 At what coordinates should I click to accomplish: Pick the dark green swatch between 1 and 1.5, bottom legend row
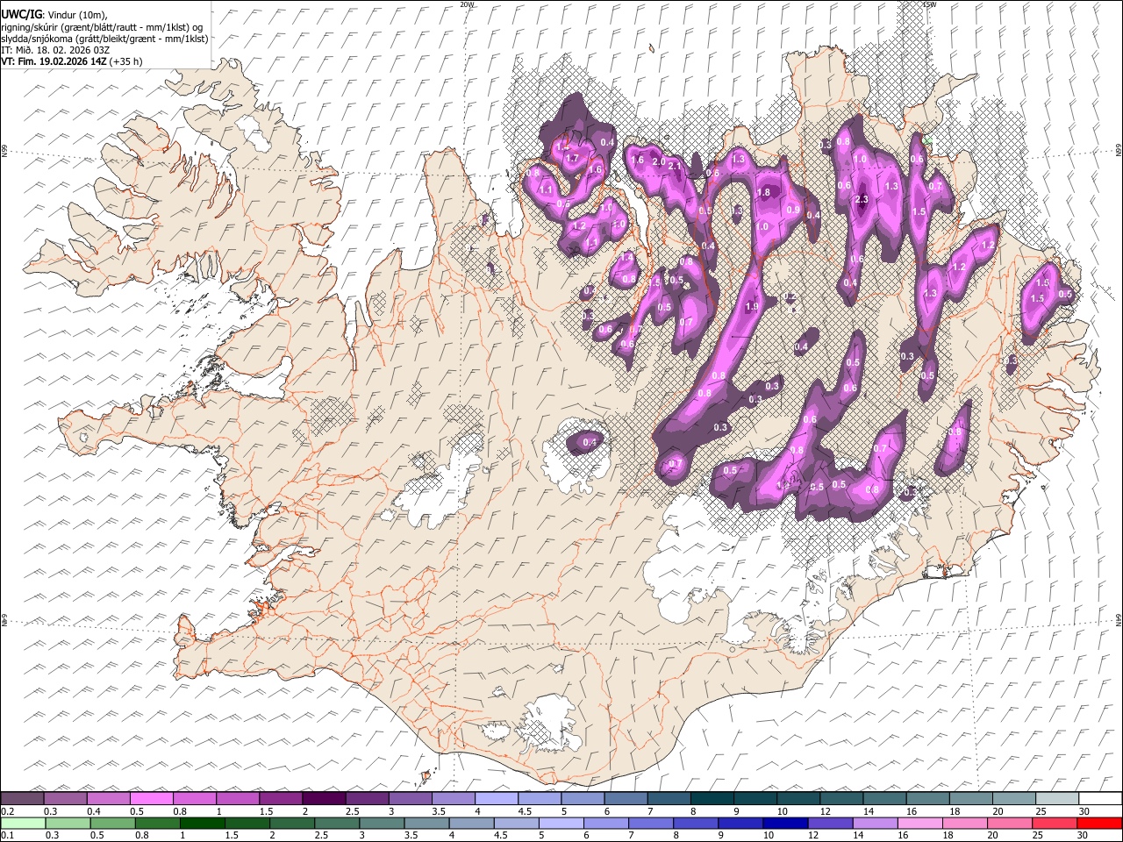click(x=202, y=823)
